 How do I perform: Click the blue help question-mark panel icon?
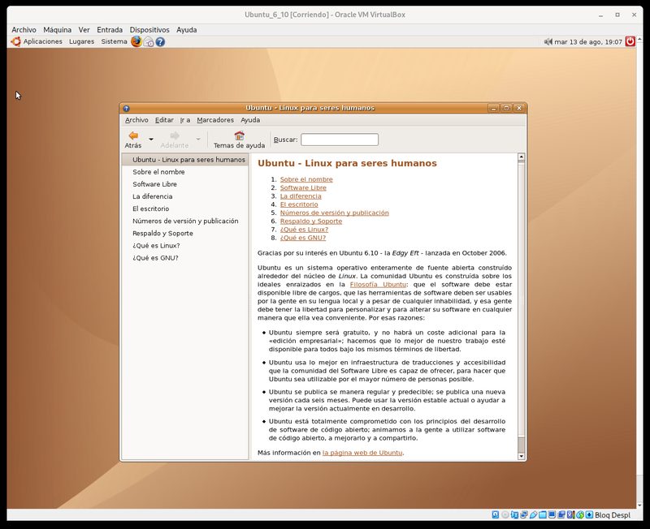pos(160,42)
